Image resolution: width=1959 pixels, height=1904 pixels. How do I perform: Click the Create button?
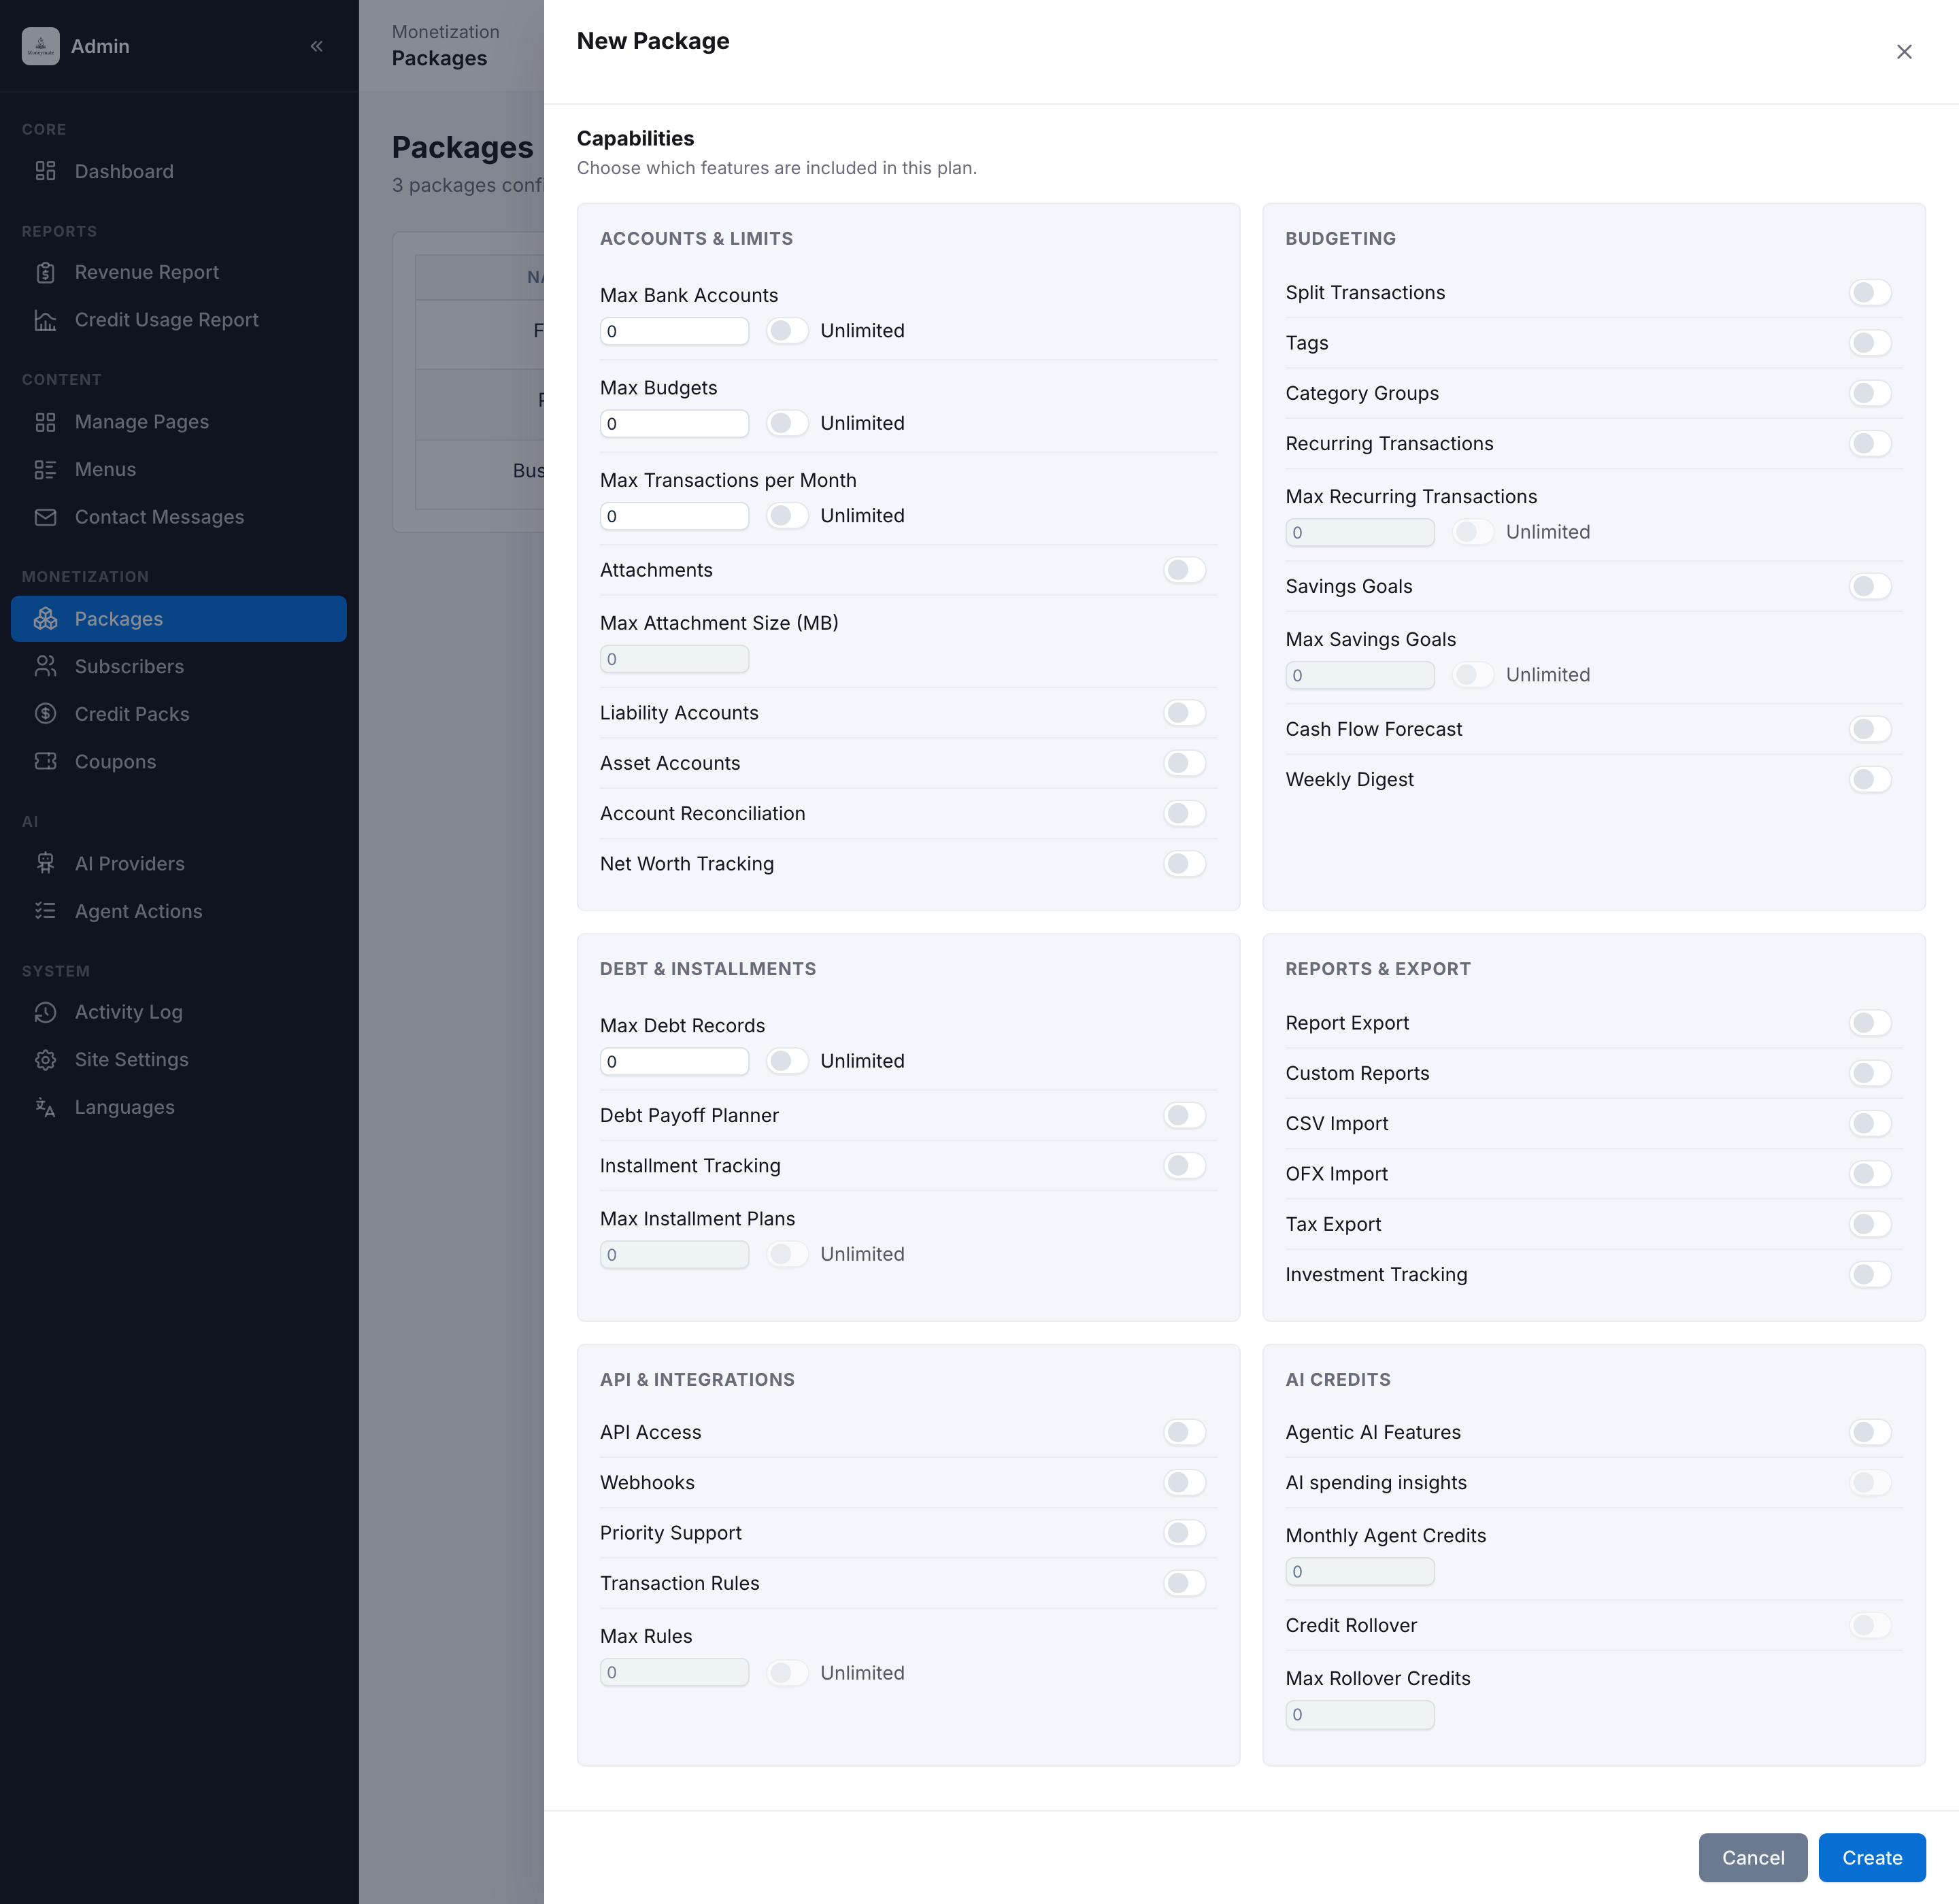tap(1872, 1858)
